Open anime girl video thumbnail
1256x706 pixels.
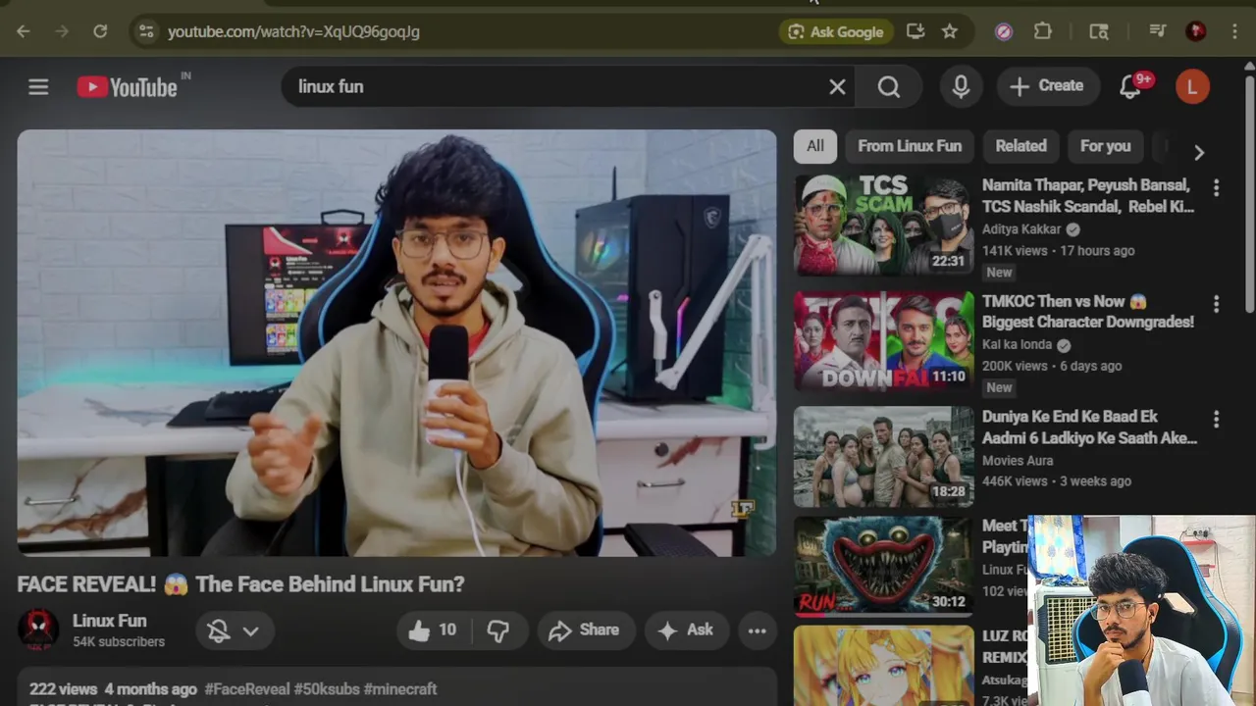(884, 666)
